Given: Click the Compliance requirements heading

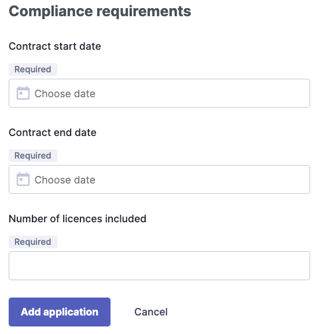Looking at the screenshot, I should pos(100,12).
